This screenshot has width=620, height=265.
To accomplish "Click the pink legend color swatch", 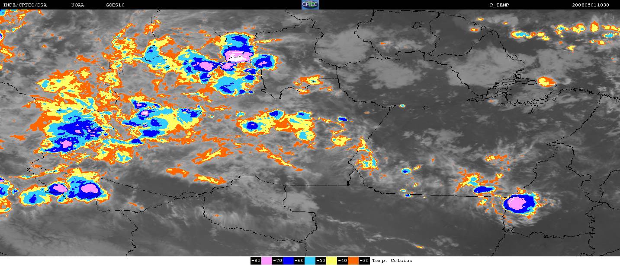I will click(267, 261).
